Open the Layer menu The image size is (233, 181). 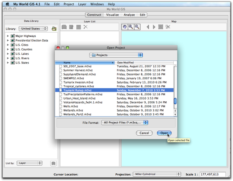[82, 4]
